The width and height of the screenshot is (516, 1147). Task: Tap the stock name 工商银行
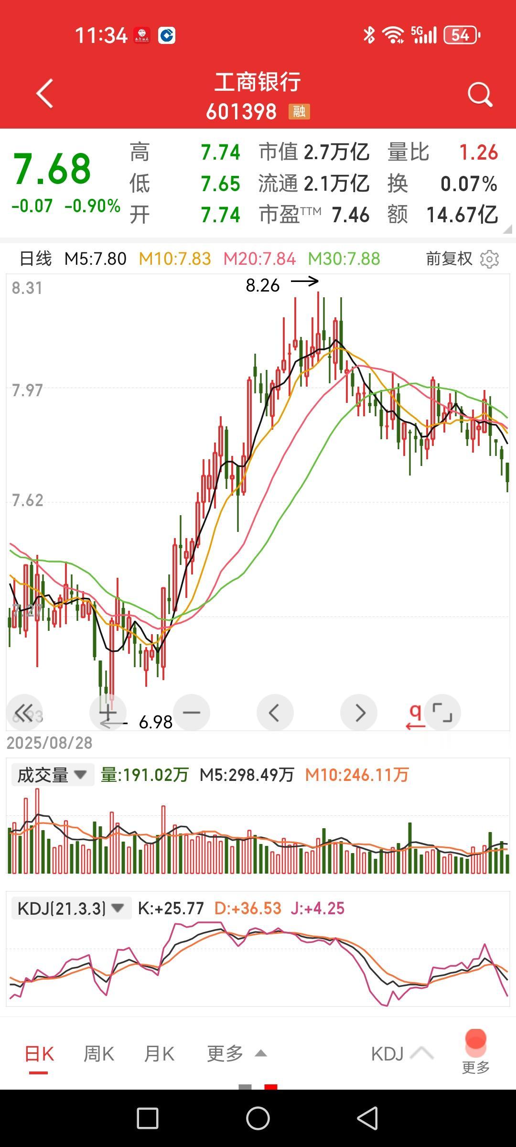258,82
